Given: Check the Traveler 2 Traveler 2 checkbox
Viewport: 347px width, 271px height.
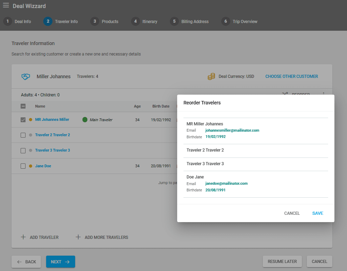Looking at the screenshot, I should point(23,135).
